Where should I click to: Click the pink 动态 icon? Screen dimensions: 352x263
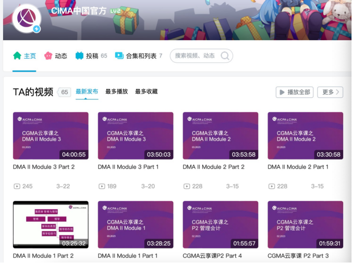(x=48, y=55)
